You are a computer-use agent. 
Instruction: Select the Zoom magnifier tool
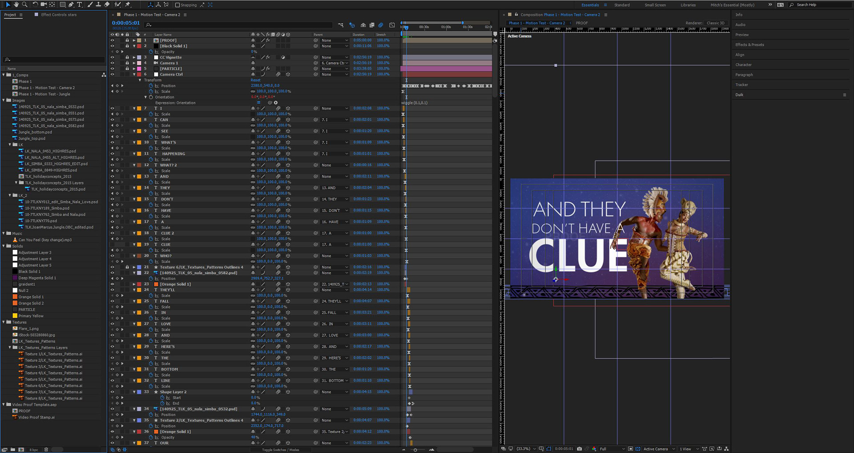(24, 4)
